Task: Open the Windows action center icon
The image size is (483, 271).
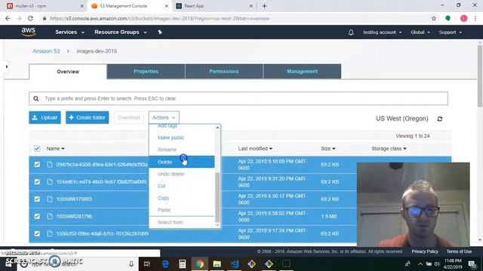Action: [x=472, y=263]
